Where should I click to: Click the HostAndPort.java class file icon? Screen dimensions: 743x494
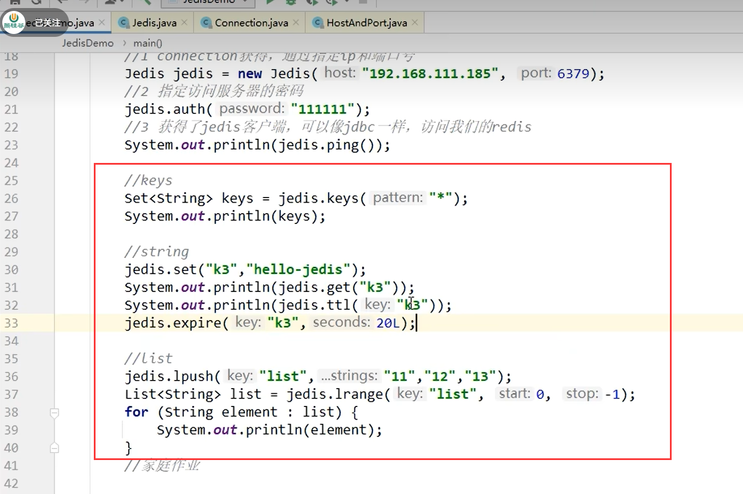click(x=317, y=23)
